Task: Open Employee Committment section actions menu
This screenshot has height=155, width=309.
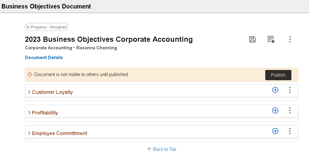Action: (290, 131)
